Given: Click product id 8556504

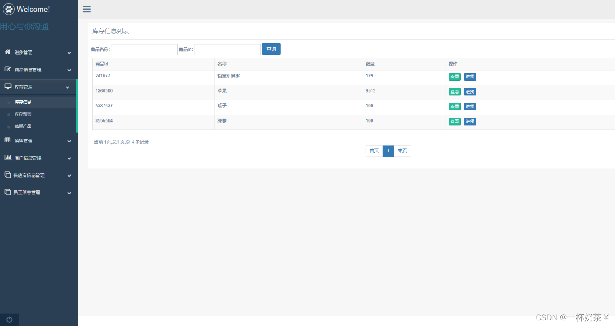Looking at the screenshot, I should [x=104, y=121].
